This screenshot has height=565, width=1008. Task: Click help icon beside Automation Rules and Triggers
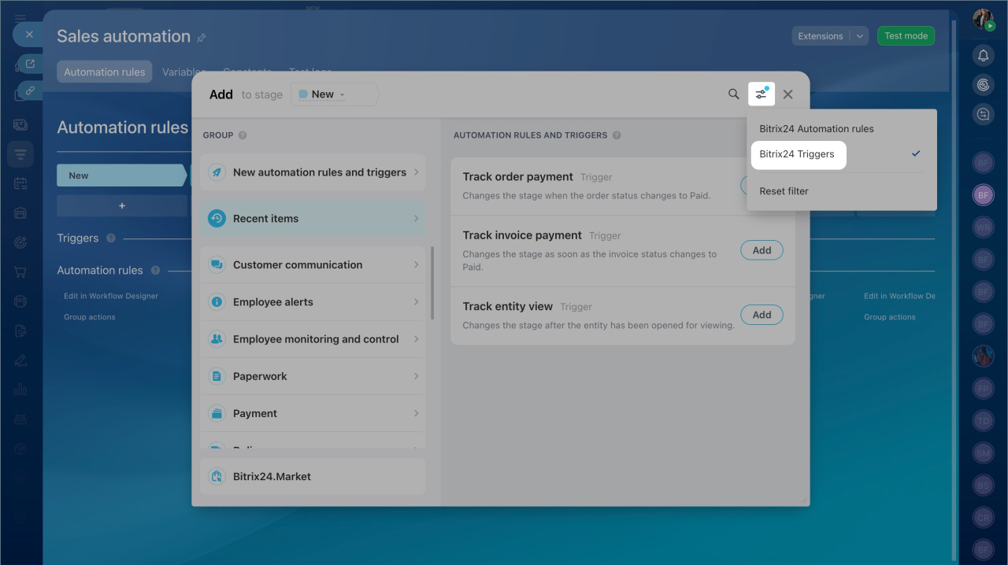coord(617,135)
